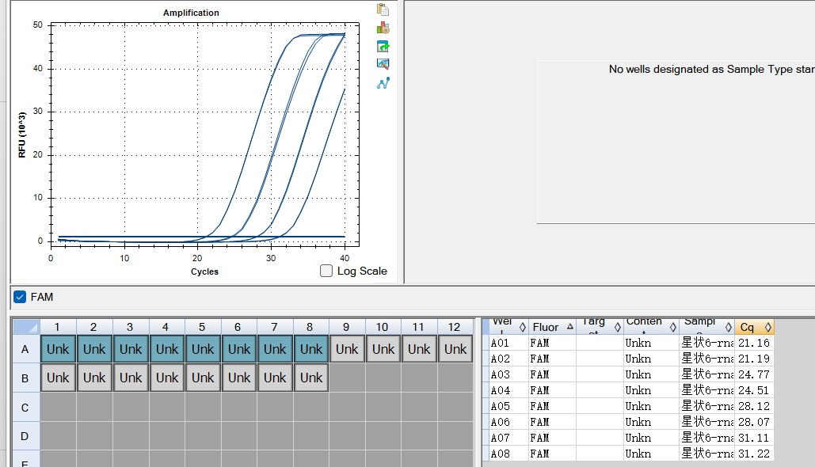Select plate column 12 header
This screenshot has width=815, height=467.
click(x=455, y=327)
